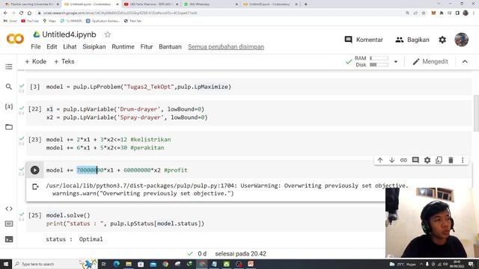
Task: Switch to the second Untitled colab tab
Action: point(269,4)
